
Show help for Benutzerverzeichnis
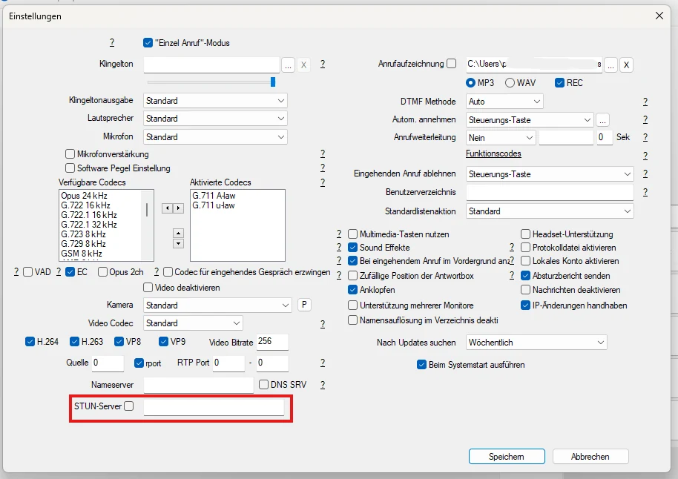[645, 192]
